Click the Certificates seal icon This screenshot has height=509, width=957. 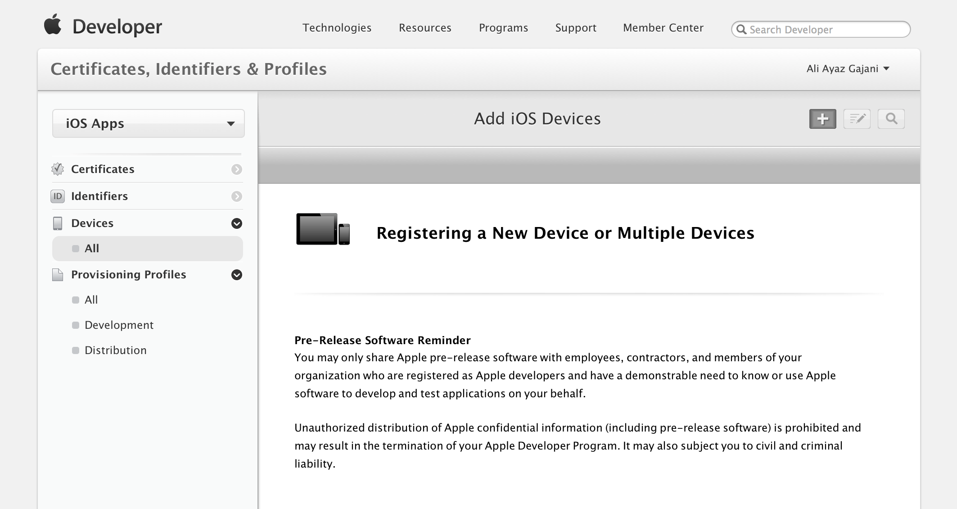click(x=58, y=169)
